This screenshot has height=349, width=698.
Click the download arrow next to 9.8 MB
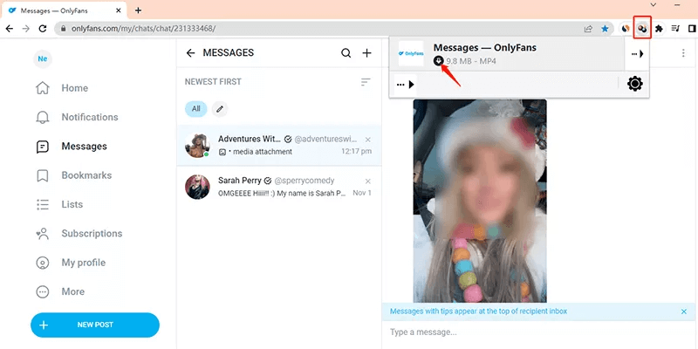click(x=439, y=60)
